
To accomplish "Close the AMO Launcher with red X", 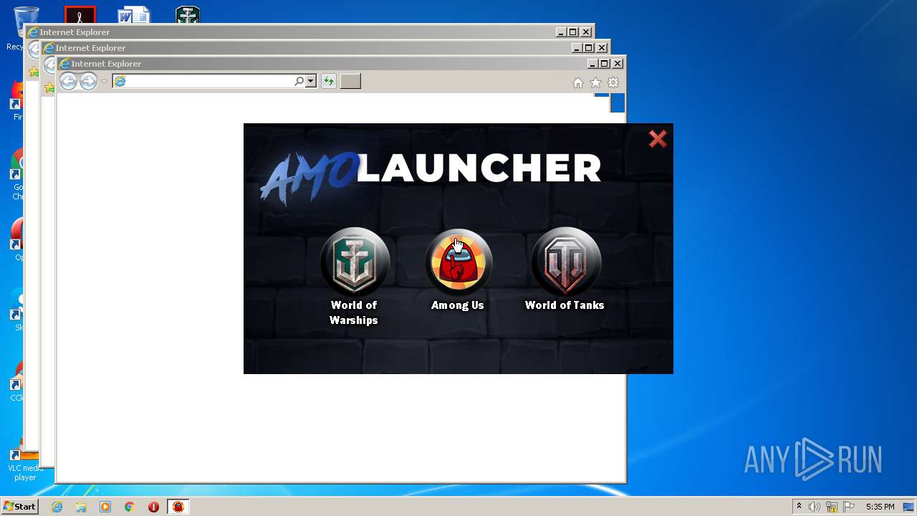I will [x=658, y=138].
